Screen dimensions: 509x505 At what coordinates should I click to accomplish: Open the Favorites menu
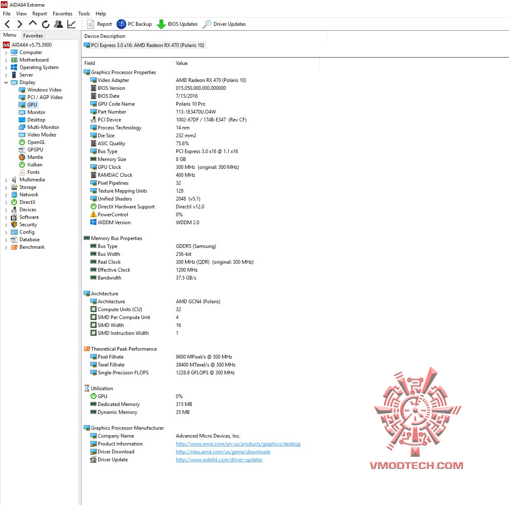(x=62, y=14)
